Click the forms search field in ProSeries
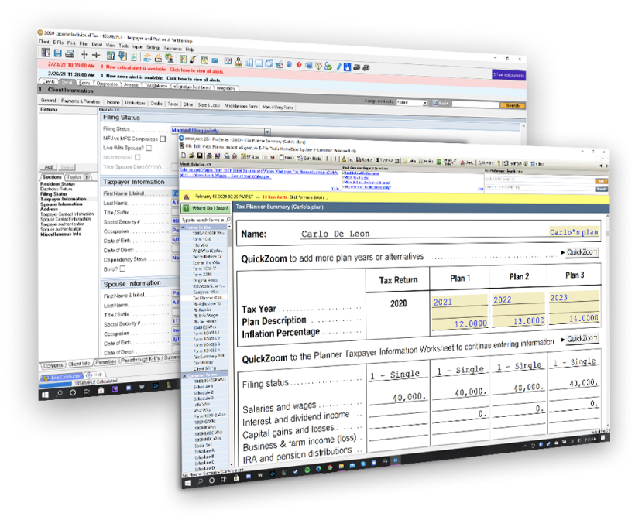635x520 pixels. click(x=206, y=220)
